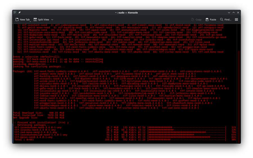Open the Find search tool

coord(226,20)
